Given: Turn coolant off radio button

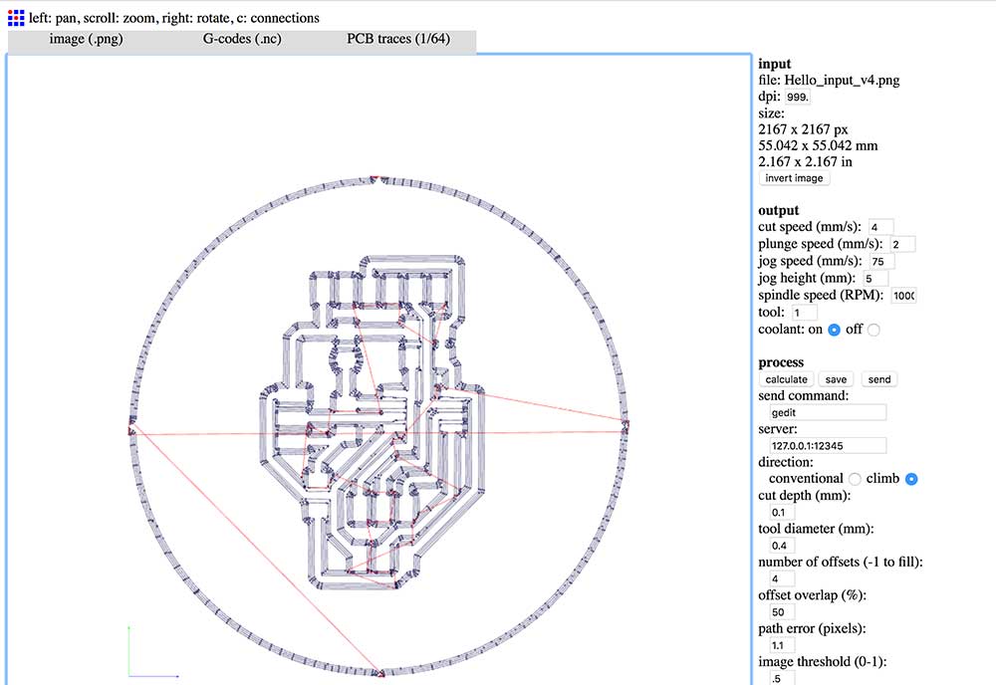Looking at the screenshot, I should click(874, 331).
